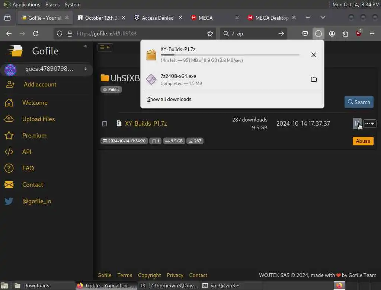Reload the Gofile page
Viewport: 381px width, 290px height.
36,34
